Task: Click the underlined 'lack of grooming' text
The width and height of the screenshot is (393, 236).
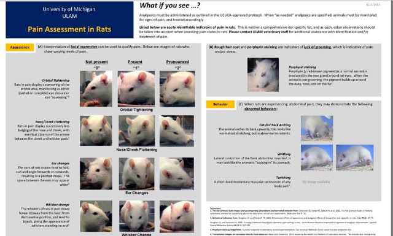Action: 317,47
